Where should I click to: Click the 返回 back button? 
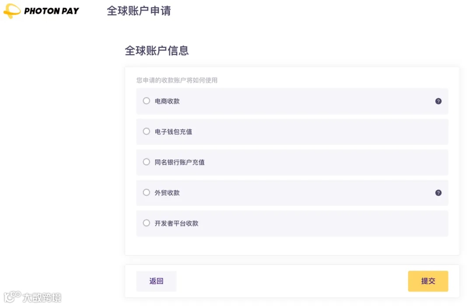pyautogui.click(x=156, y=281)
